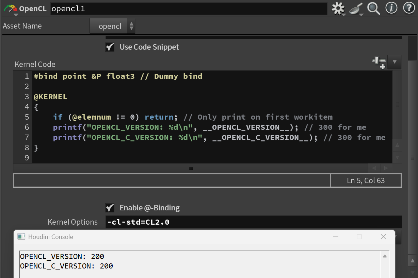Open the dropdown arrow under OpenCL icon

[16, 15]
